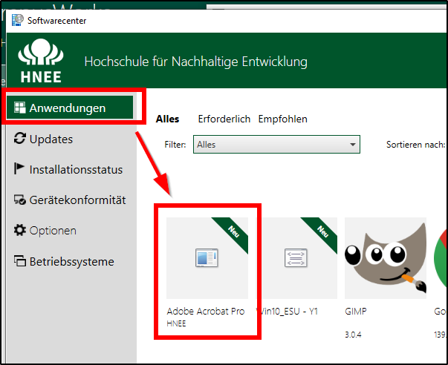Open Optionen using the gear icon
Image resolution: width=448 pixels, height=365 pixels.
click(x=20, y=231)
